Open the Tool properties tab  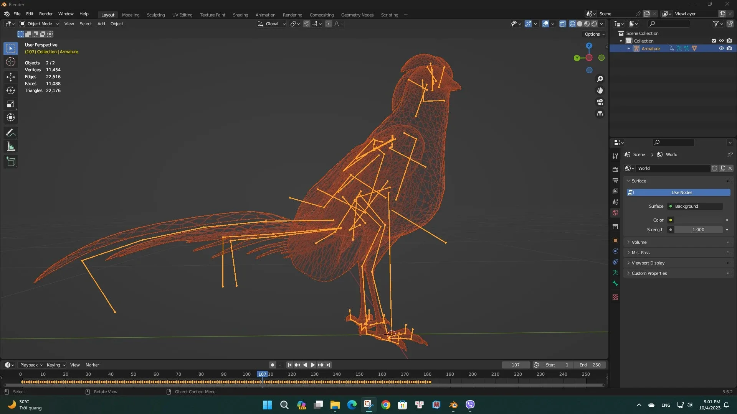coord(615,156)
